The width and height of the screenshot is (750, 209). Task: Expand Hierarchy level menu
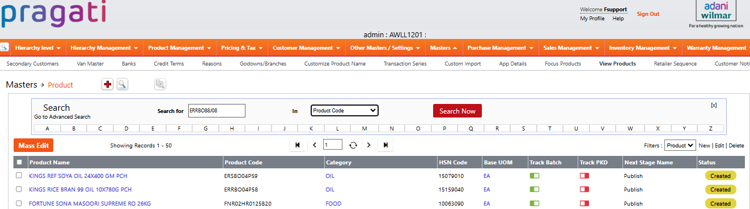click(38, 48)
